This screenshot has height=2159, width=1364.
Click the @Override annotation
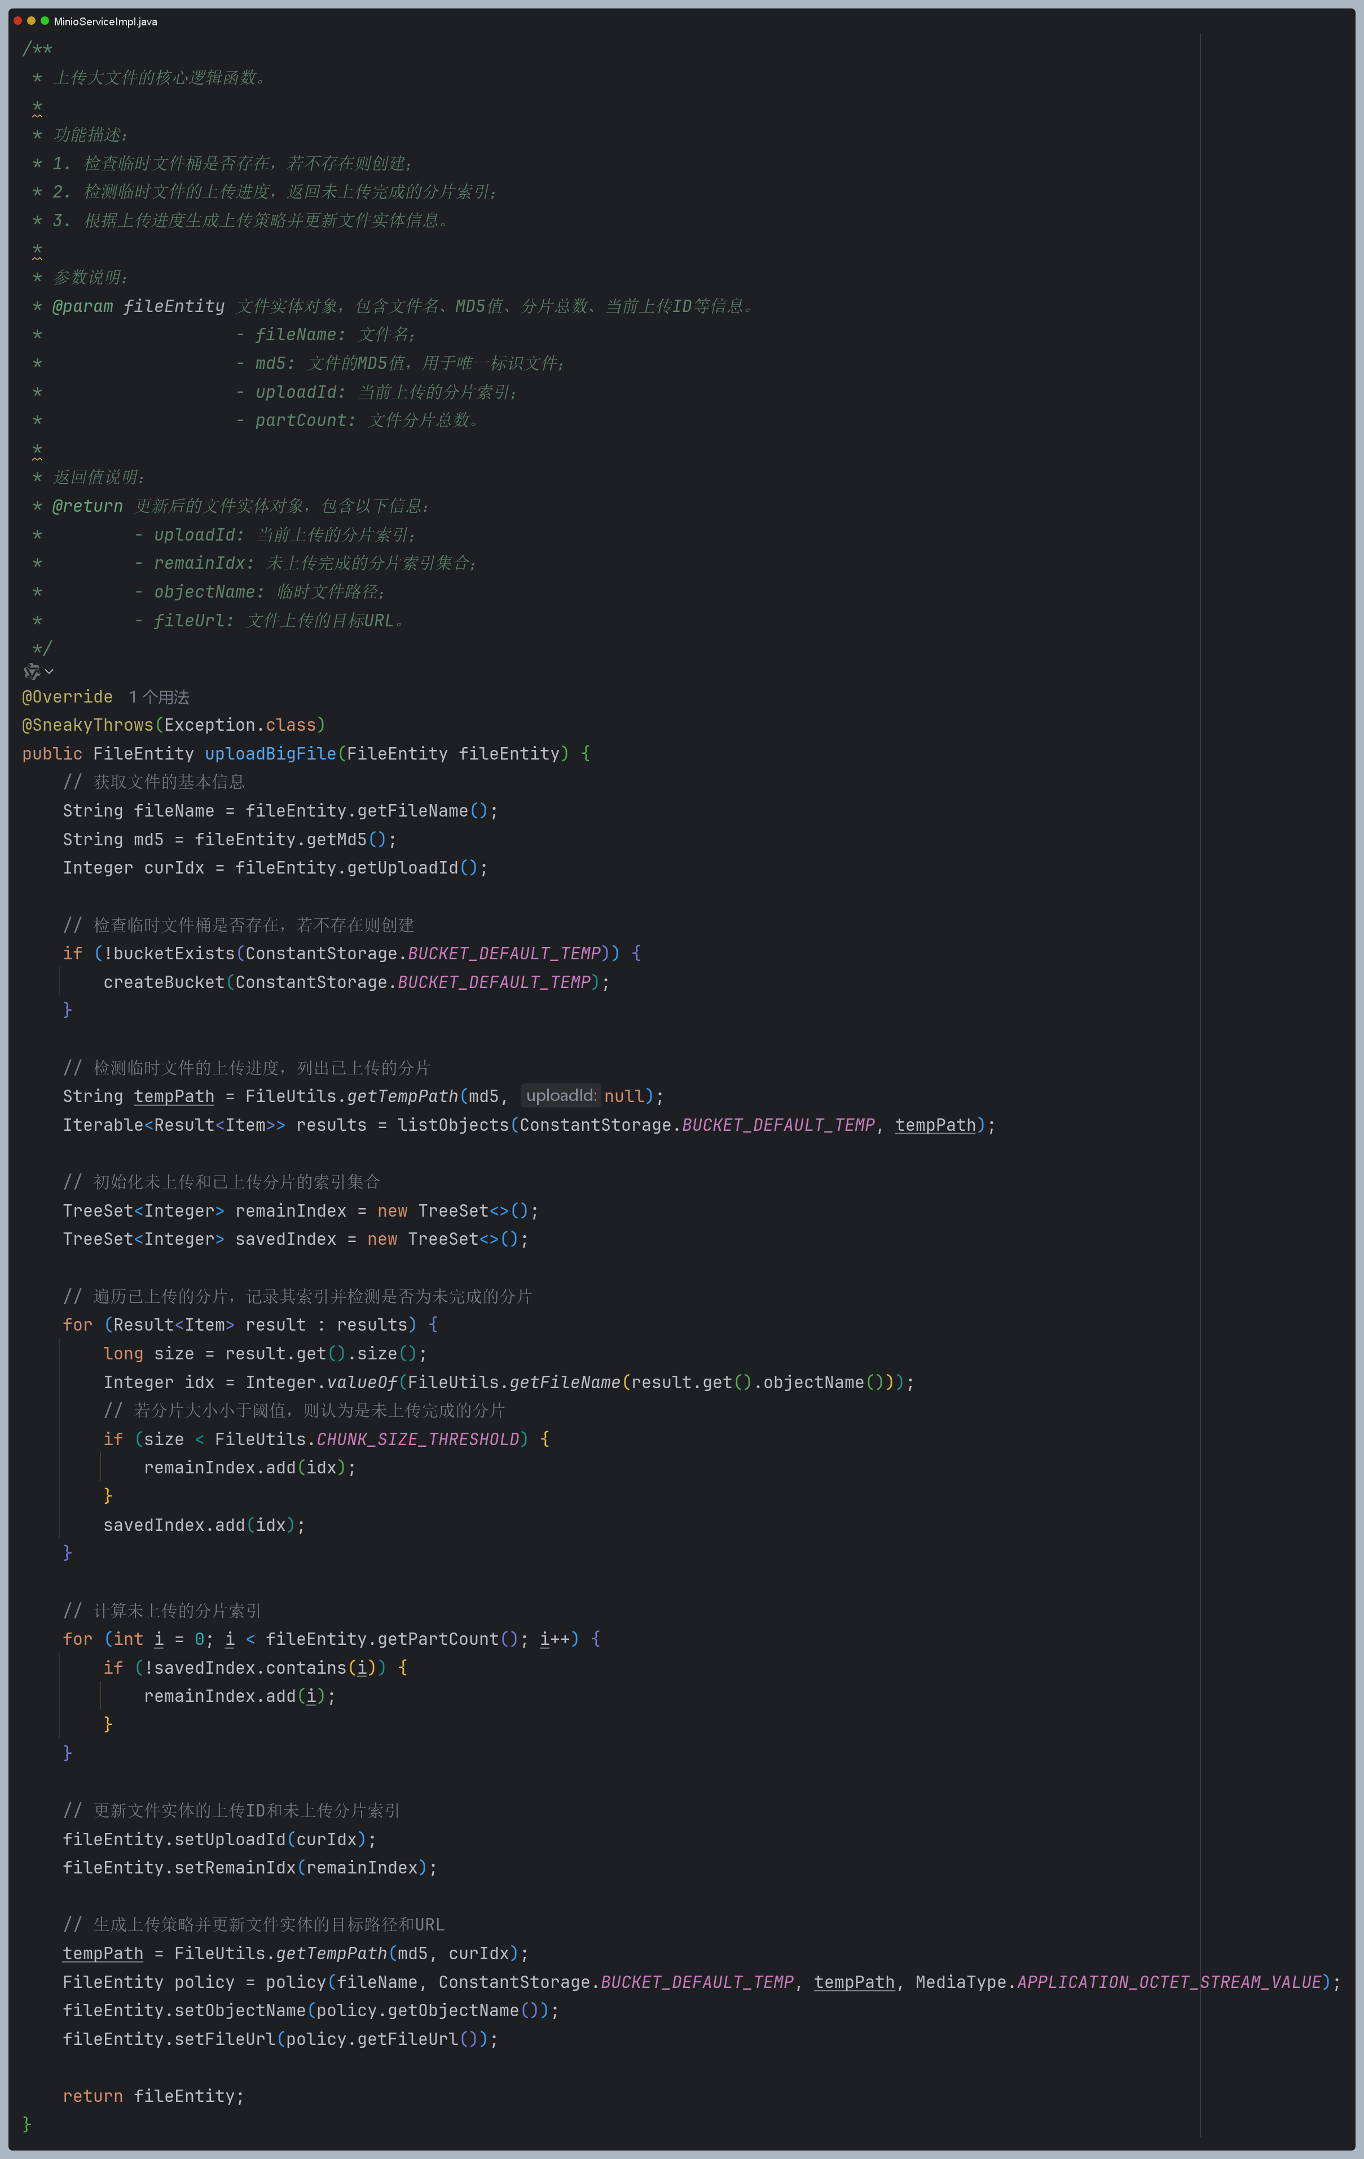tap(67, 697)
